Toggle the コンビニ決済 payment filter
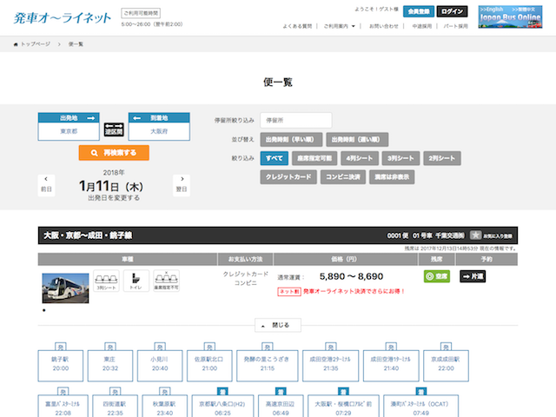Screen dimensions: 556x417 [343, 177]
